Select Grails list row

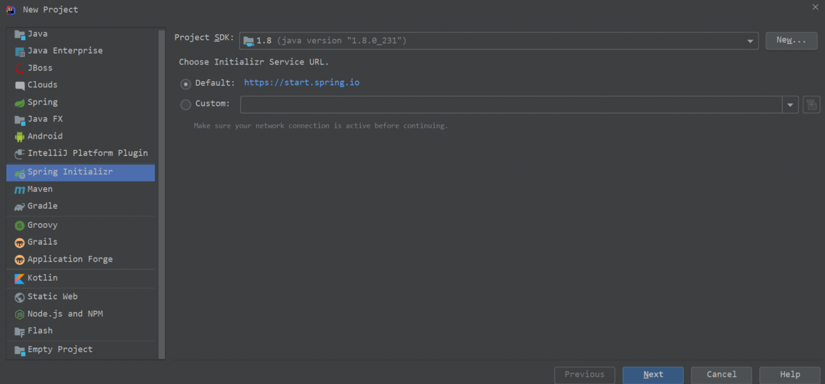pos(81,242)
